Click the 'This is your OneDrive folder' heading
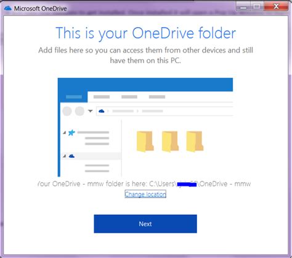 pyautogui.click(x=146, y=33)
